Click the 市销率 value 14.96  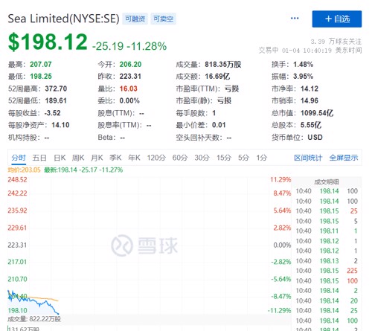[x=310, y=100]
